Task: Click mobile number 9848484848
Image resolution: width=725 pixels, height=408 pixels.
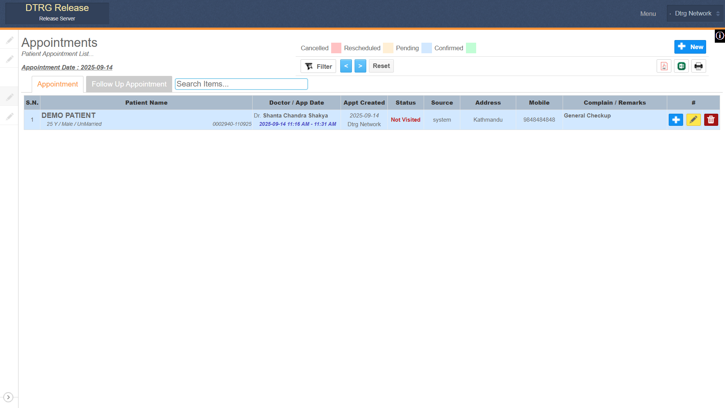Action: 539,120
